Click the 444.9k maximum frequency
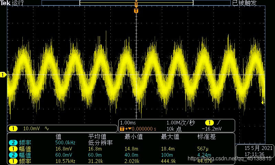 pos(168,161)
